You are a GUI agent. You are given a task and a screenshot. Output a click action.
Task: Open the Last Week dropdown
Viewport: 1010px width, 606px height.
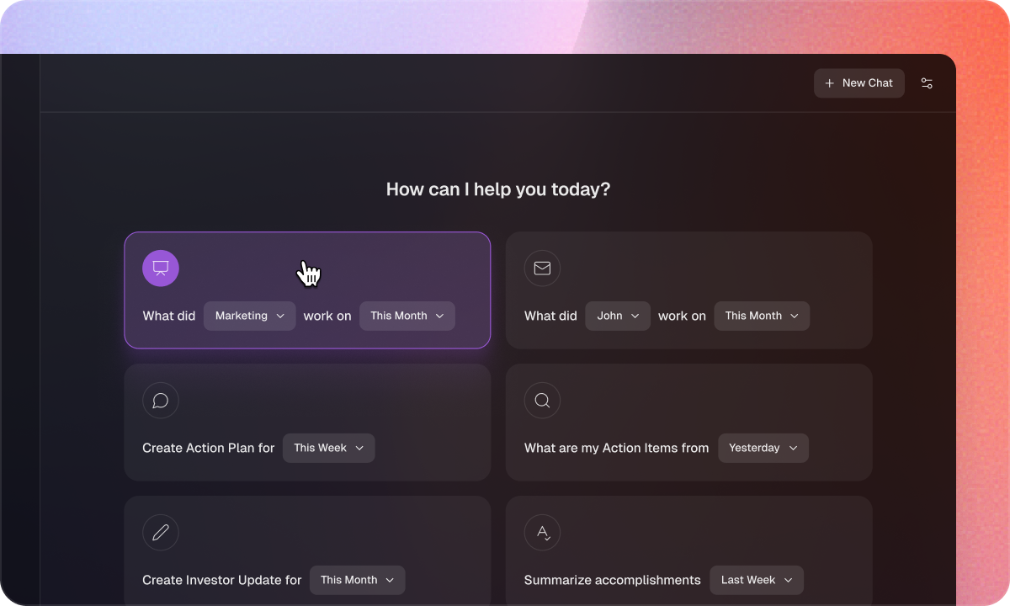point(757,580)
